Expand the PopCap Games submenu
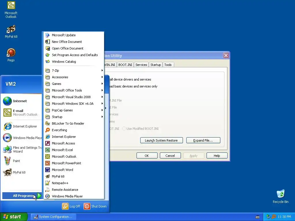The image size is (295, 221). 74,110
